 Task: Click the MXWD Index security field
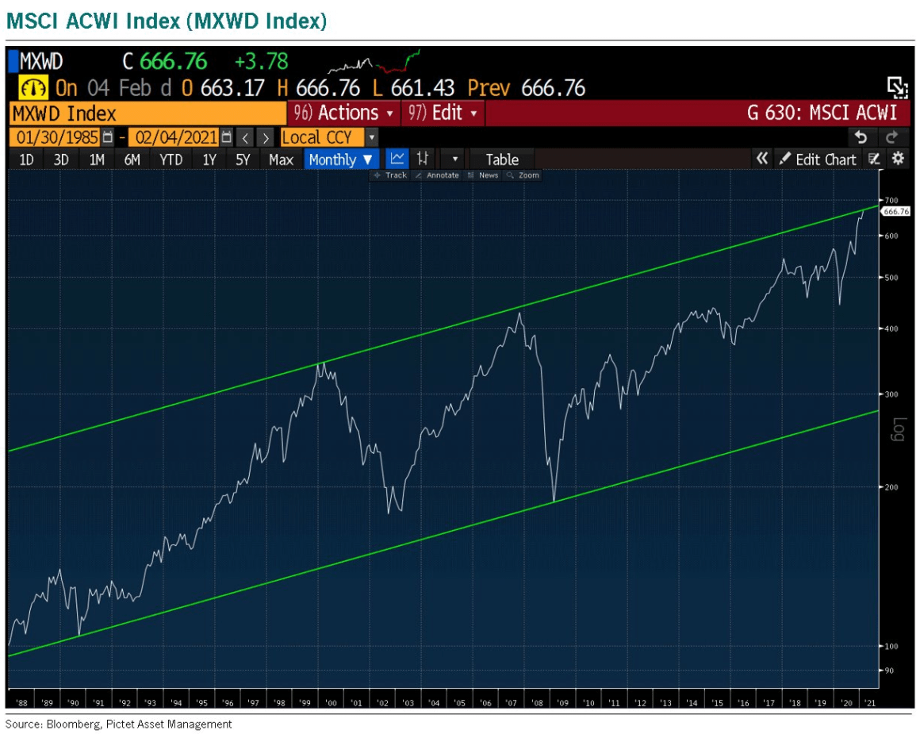(x=148, y=113)
